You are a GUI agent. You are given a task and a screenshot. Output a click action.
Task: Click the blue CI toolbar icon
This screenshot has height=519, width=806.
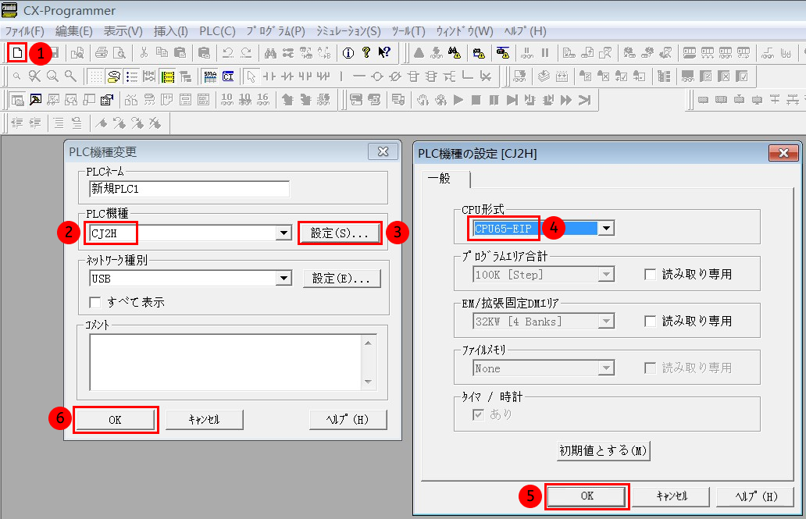pos(228,76)
